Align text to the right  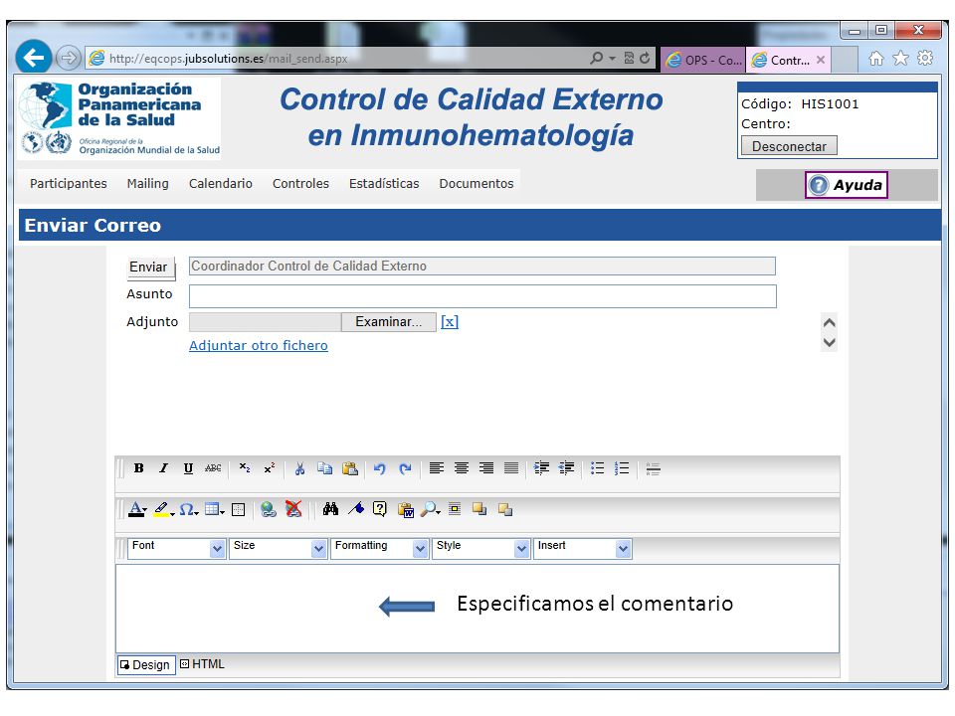point(486,468)
